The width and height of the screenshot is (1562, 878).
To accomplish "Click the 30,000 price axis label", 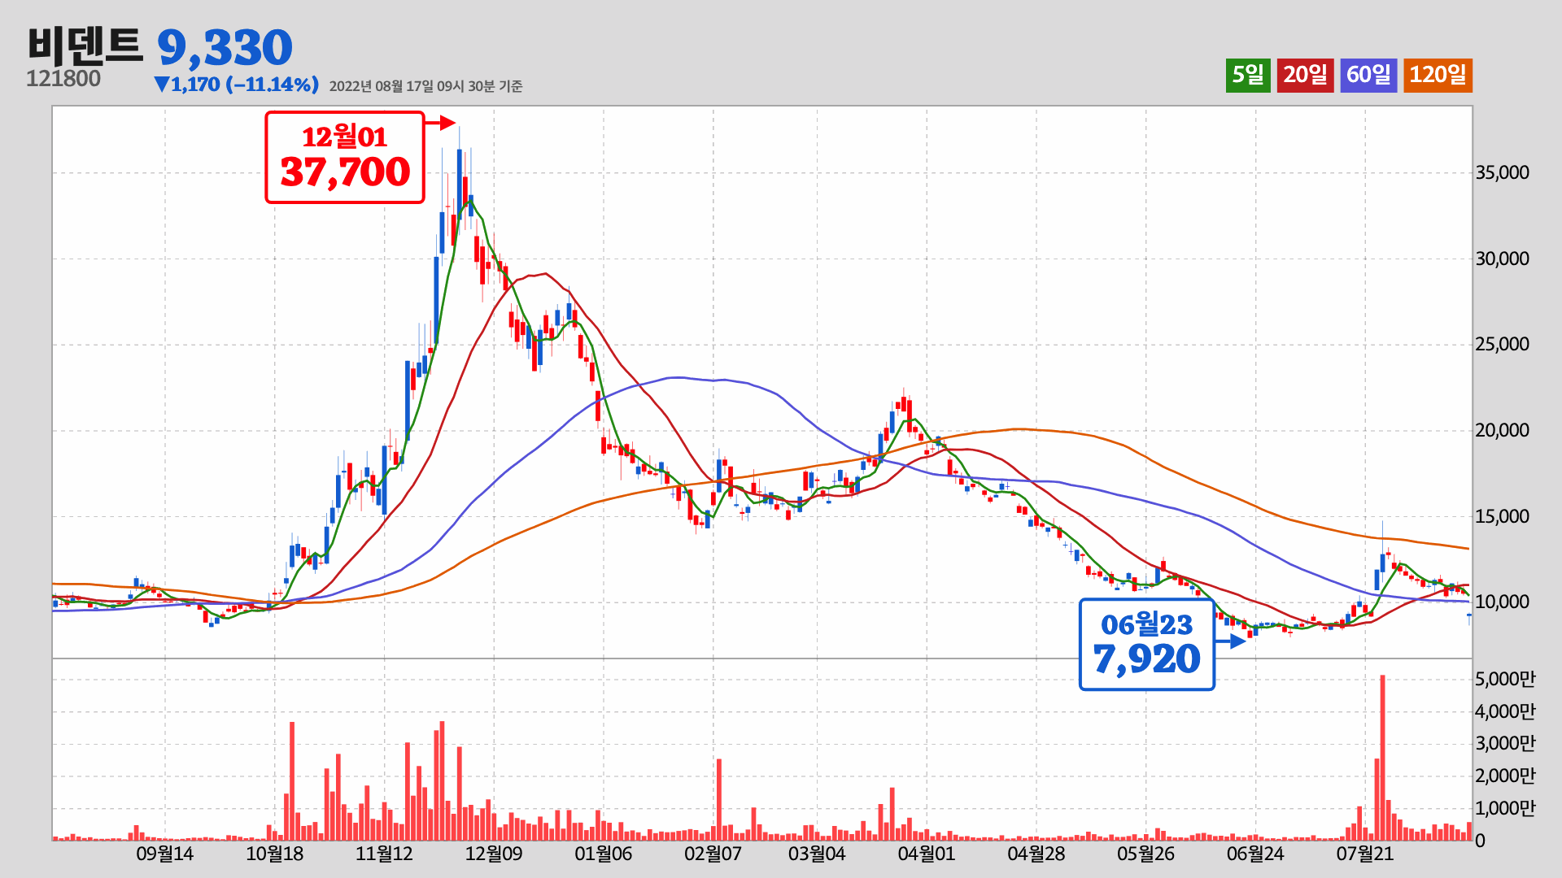I will 1502,259.
